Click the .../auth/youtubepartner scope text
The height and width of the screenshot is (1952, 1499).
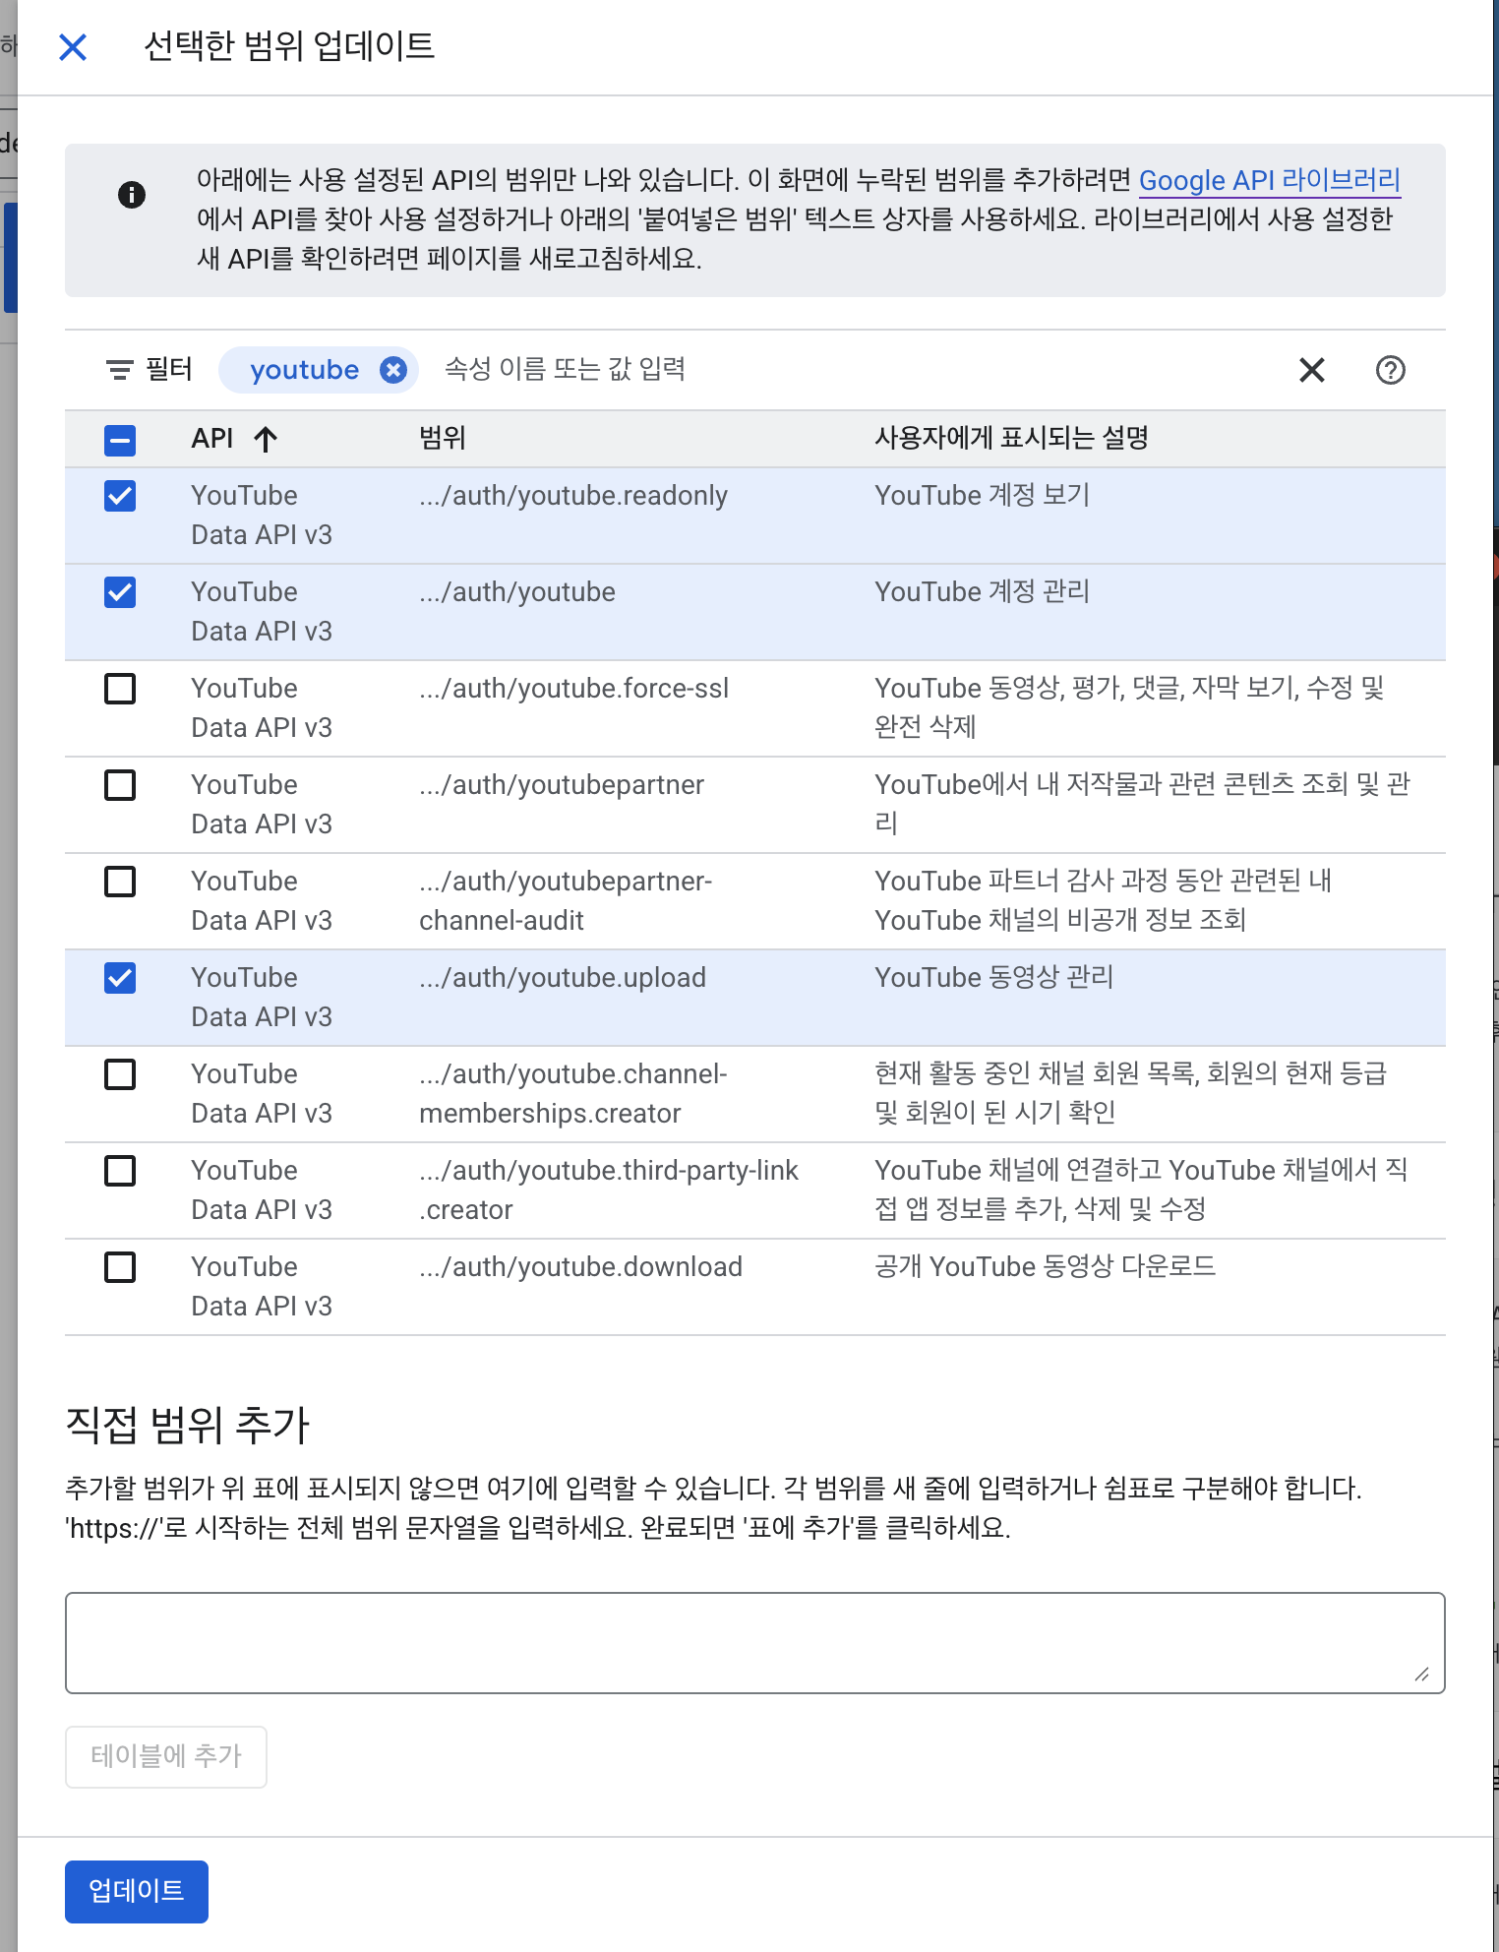click(x=562, y=785)
